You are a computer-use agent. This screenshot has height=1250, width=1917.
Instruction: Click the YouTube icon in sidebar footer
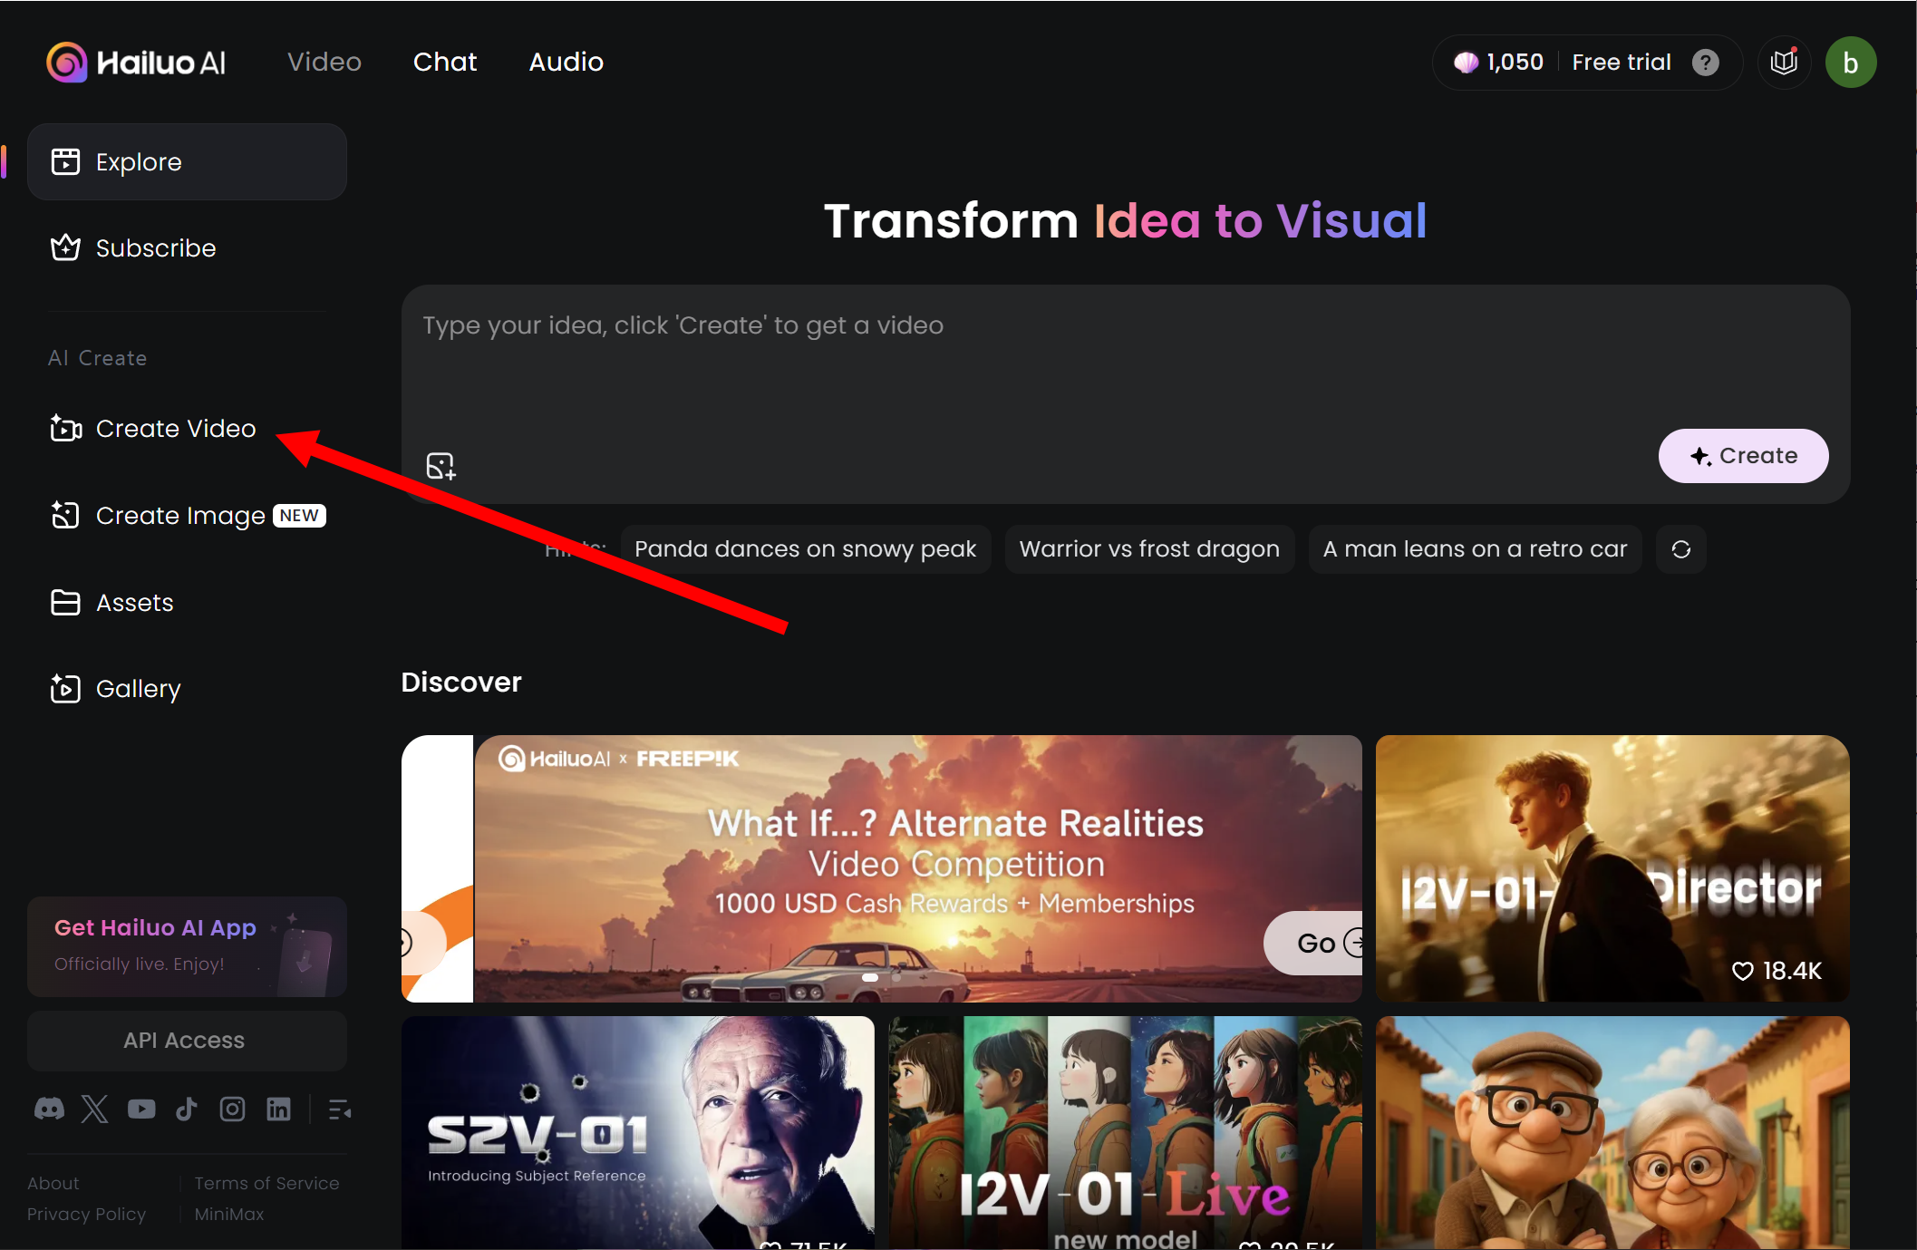click(x=141, y=1109)
